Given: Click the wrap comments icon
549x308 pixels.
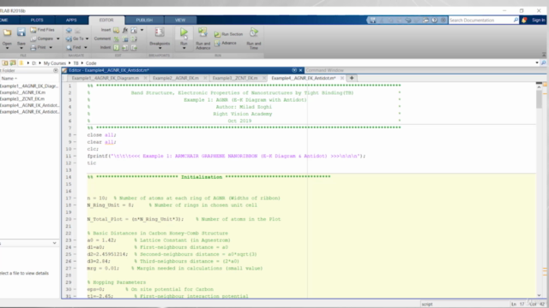Looking at the screenshot, I should 134,39.
